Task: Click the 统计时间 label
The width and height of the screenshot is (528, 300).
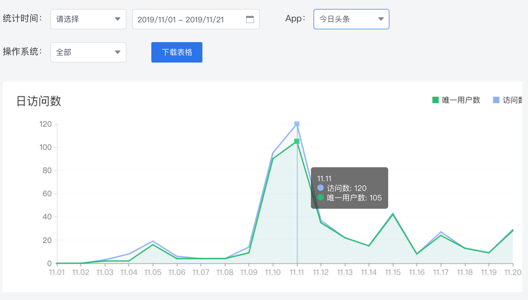Action: [x=22, y=19]
